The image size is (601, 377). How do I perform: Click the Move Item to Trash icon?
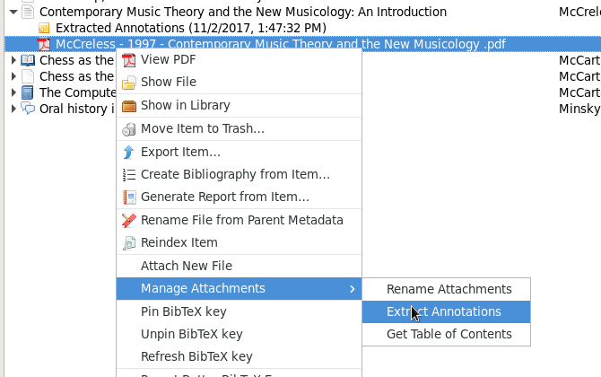click(128, 129)
